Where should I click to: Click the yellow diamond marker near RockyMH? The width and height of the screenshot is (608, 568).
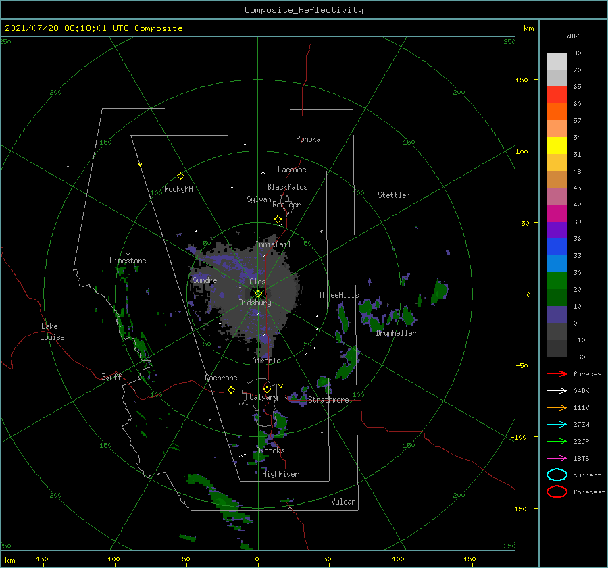(x=180, y=176)
